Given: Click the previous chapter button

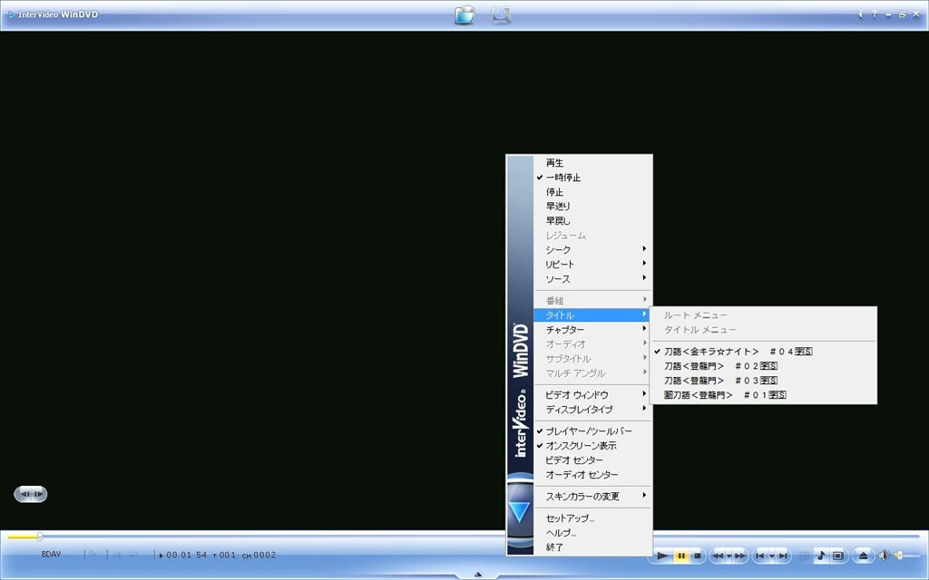Looking at the screenshot, I should pos(760,556).
